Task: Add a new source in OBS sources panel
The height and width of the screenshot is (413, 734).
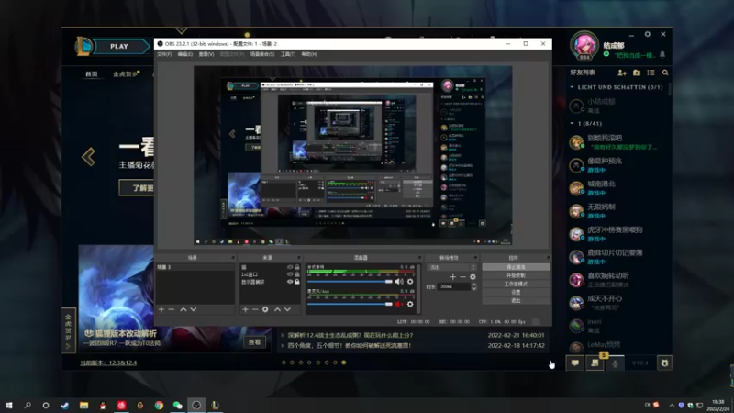Action: 245,309
